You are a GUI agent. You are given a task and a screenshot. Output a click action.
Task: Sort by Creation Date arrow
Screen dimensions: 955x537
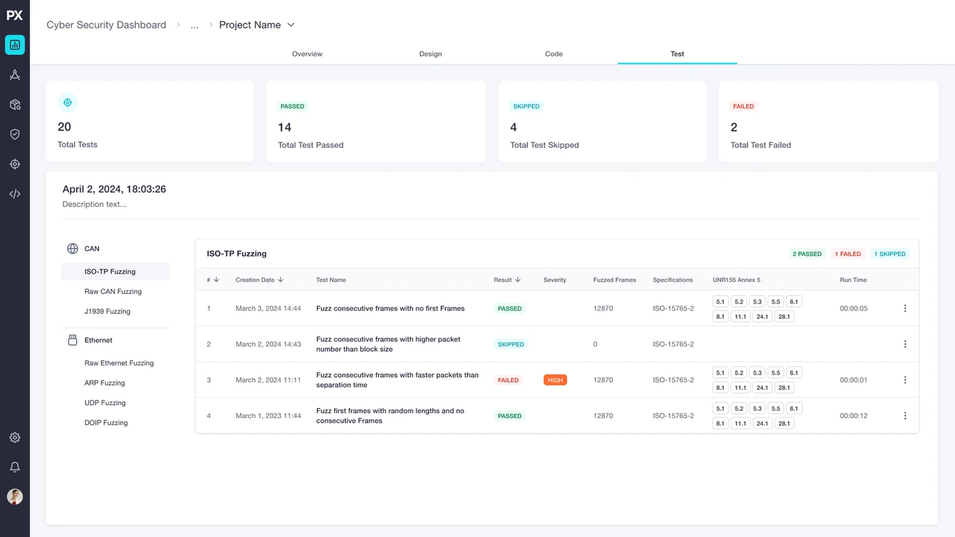pos(281,280)
